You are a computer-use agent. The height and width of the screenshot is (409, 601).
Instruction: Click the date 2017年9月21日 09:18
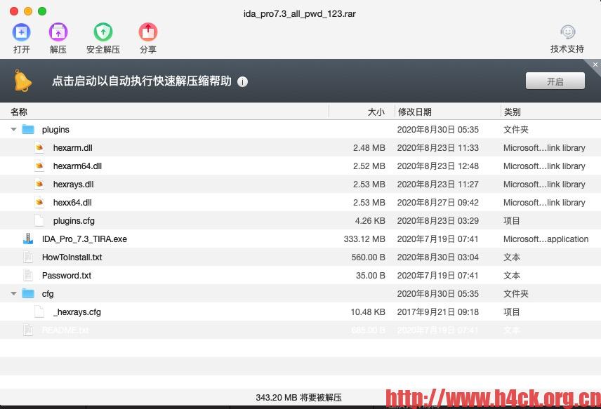pyautogui.click(x=437, y=312)
